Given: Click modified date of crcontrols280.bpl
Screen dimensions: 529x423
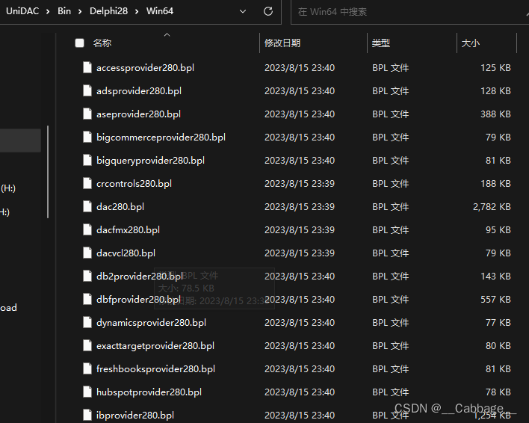Looking at the screenshot, I should (300, 184).
